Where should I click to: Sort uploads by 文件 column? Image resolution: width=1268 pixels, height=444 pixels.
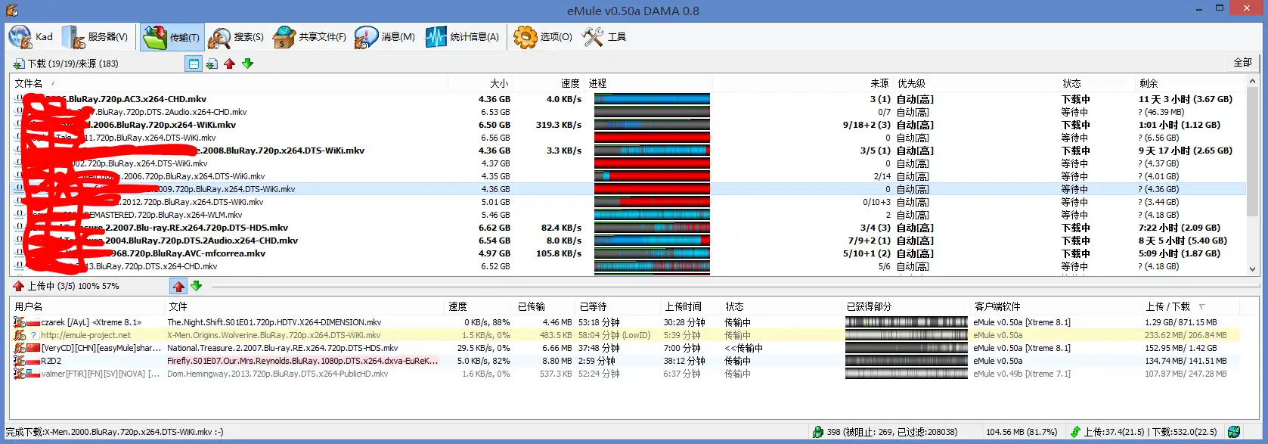(305, 306)
